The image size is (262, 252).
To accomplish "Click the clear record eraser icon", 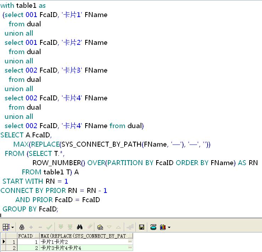I will (x=90, y=226).
